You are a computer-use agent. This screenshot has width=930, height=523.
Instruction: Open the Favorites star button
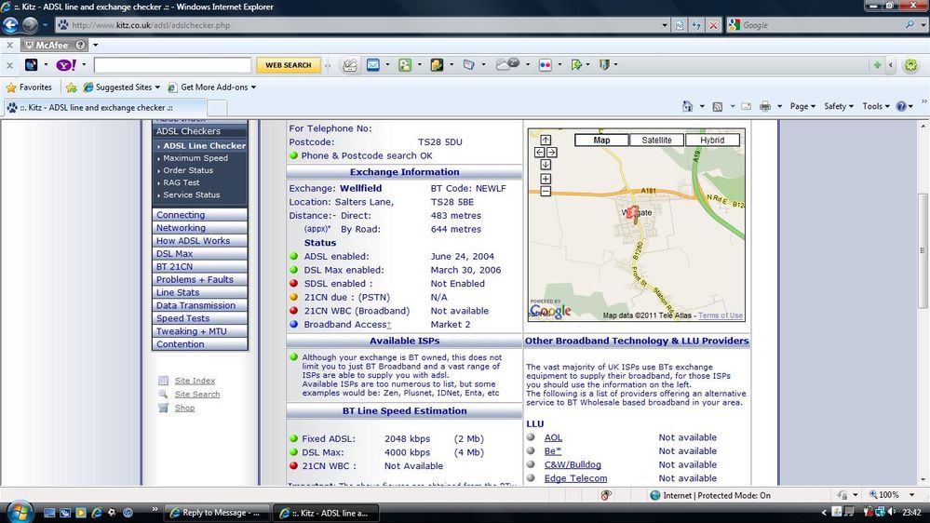click(29, 87)
